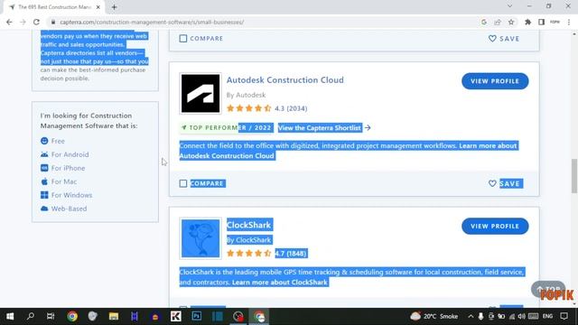578x325 pixels.
Task: Open Photoshop from taskbar
Action: 197,316
